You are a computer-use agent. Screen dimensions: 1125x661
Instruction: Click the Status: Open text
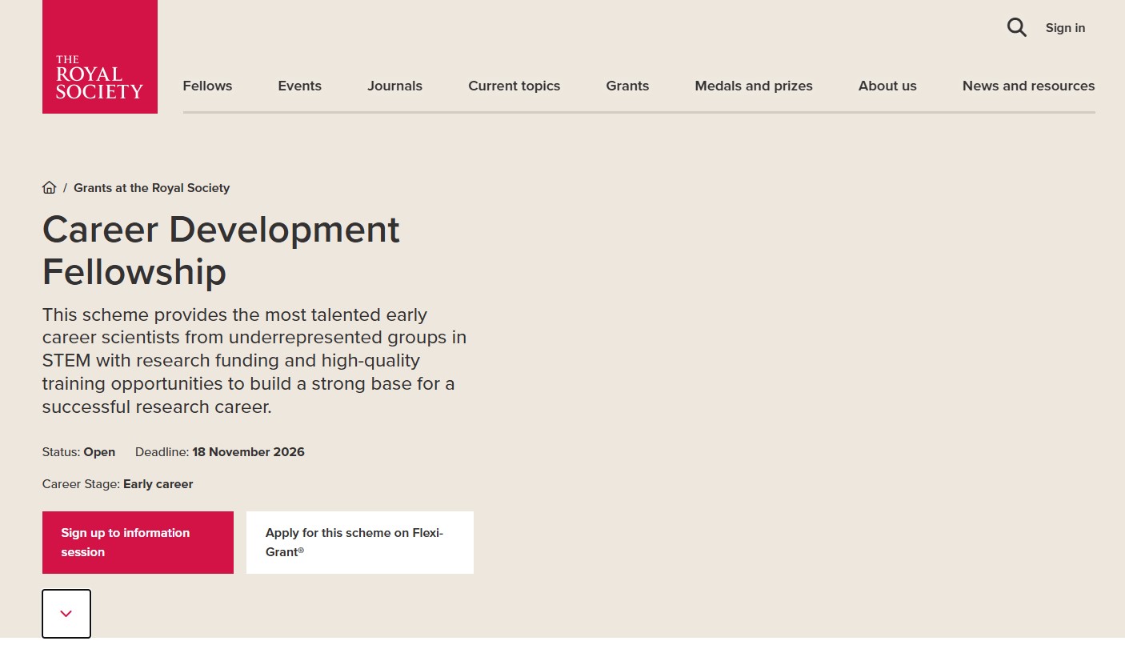click(78, 452)
